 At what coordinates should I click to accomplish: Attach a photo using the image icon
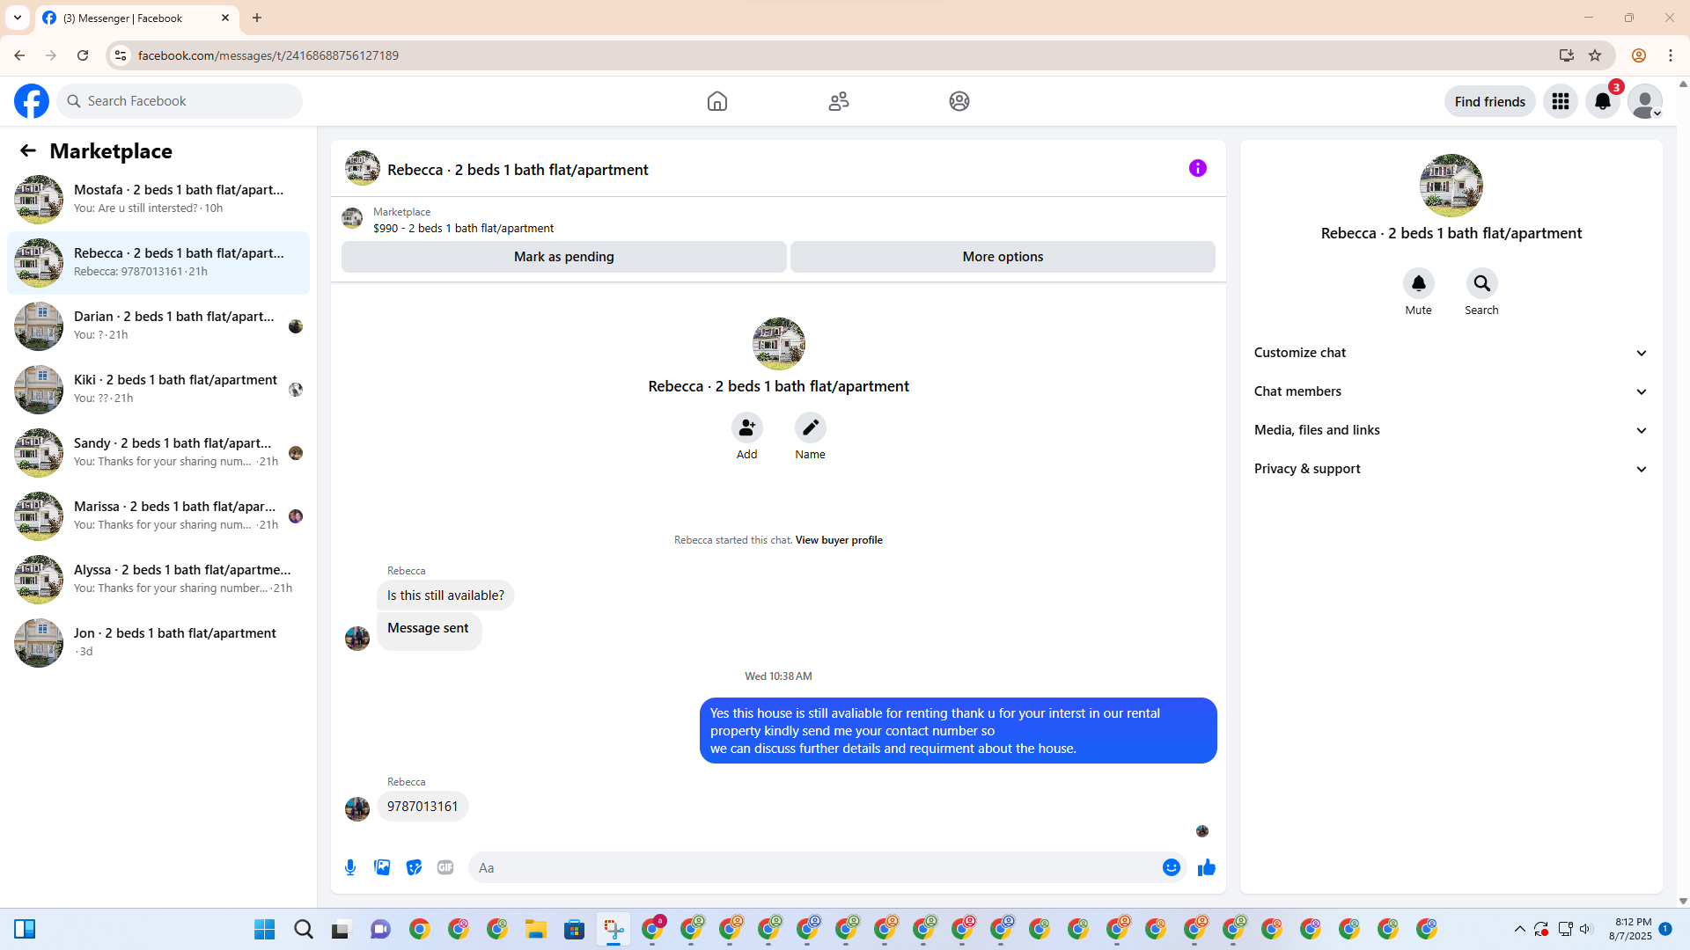pyautogui.click(x=382, y=867)
